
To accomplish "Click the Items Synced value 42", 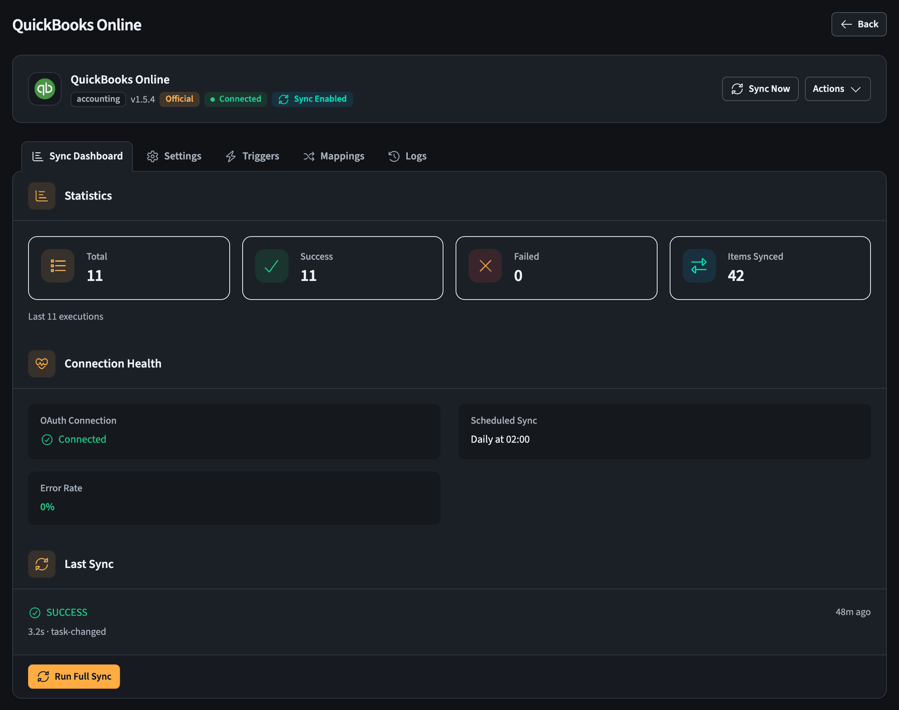I will point(736,276).
